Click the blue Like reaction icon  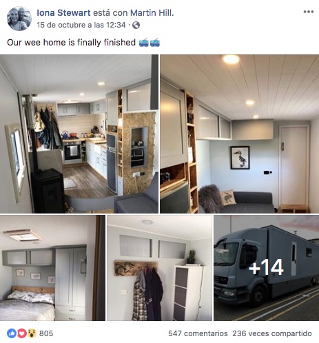[12, 333]
